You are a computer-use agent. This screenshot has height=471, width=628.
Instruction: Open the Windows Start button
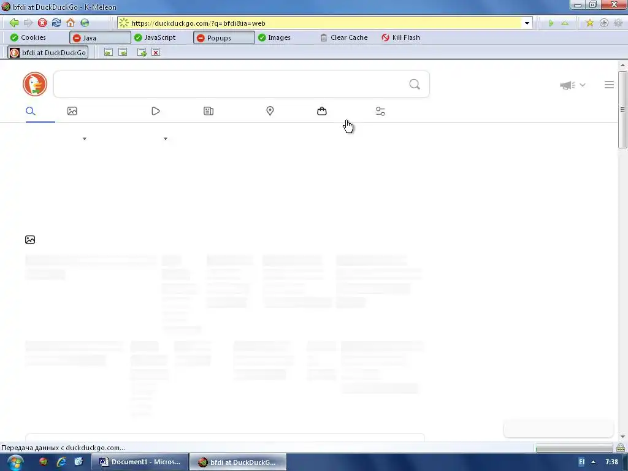click(x=15, y=462)
